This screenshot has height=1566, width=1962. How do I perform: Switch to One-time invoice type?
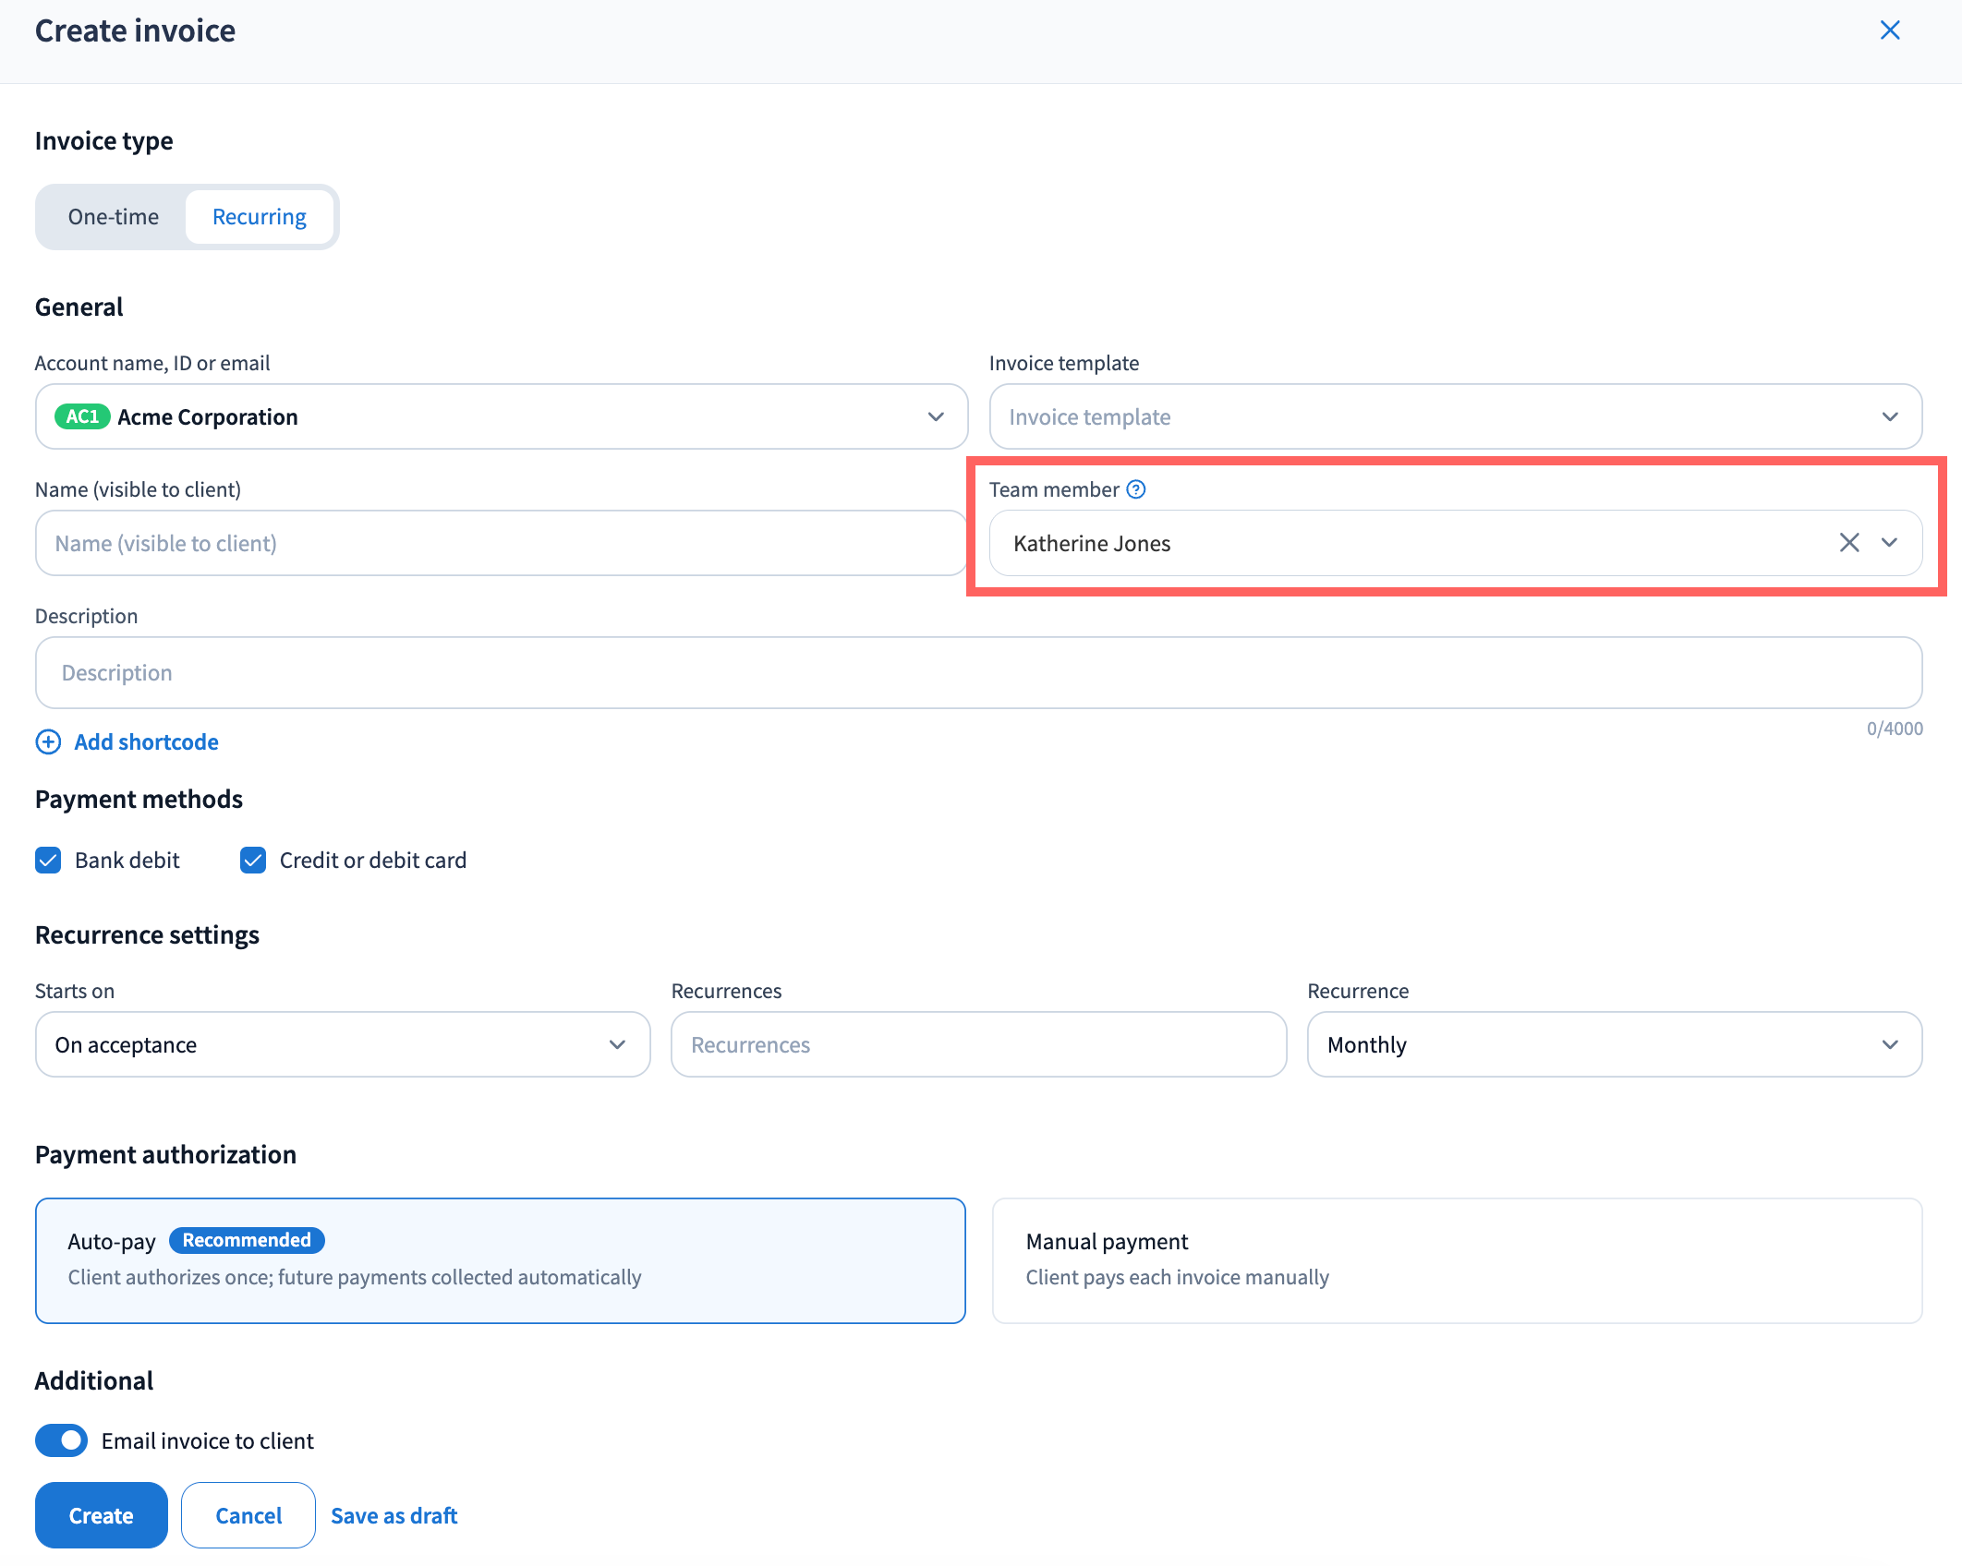tap(114, 217)
